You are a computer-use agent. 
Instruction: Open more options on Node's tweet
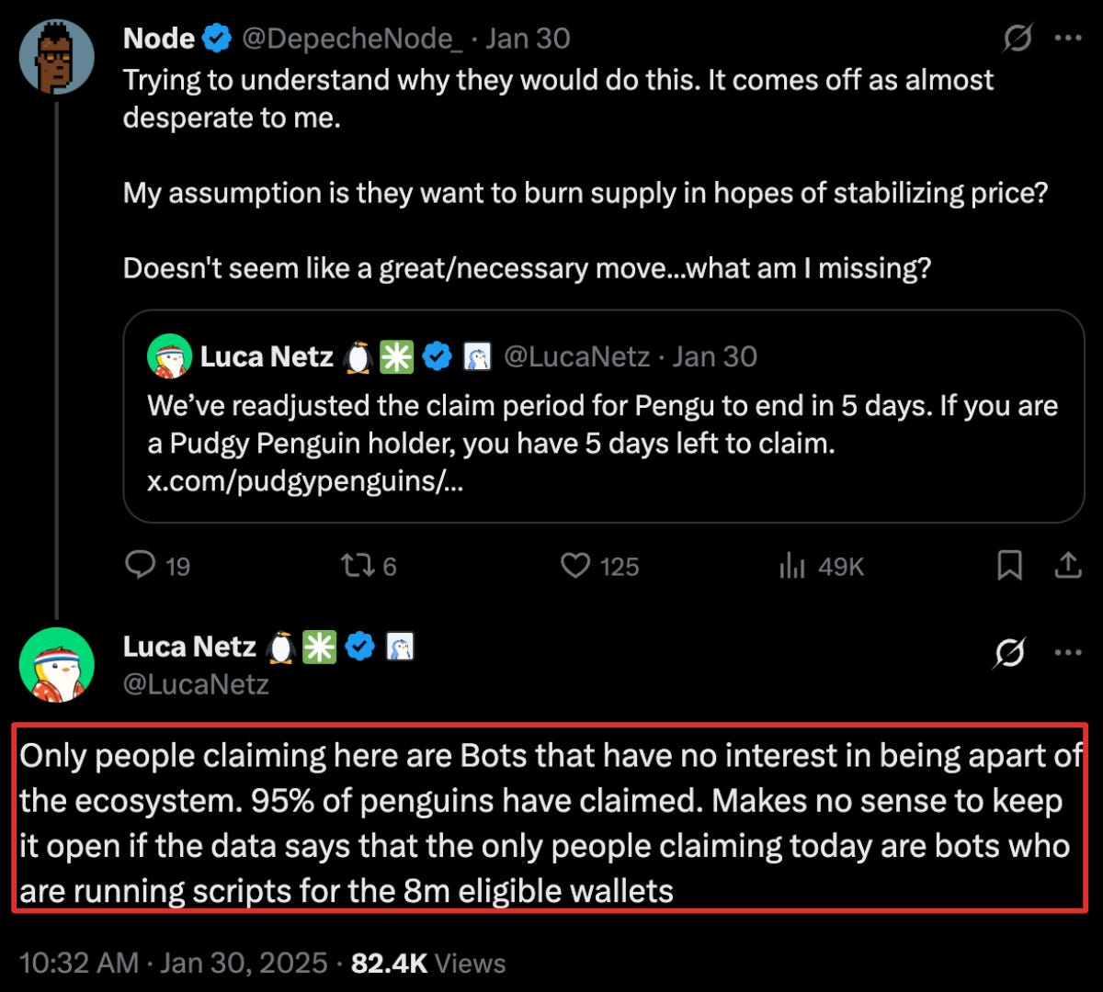pos(1067,39)
